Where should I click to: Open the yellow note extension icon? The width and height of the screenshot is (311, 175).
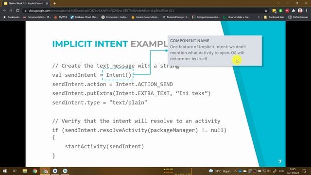click(274, 11)
